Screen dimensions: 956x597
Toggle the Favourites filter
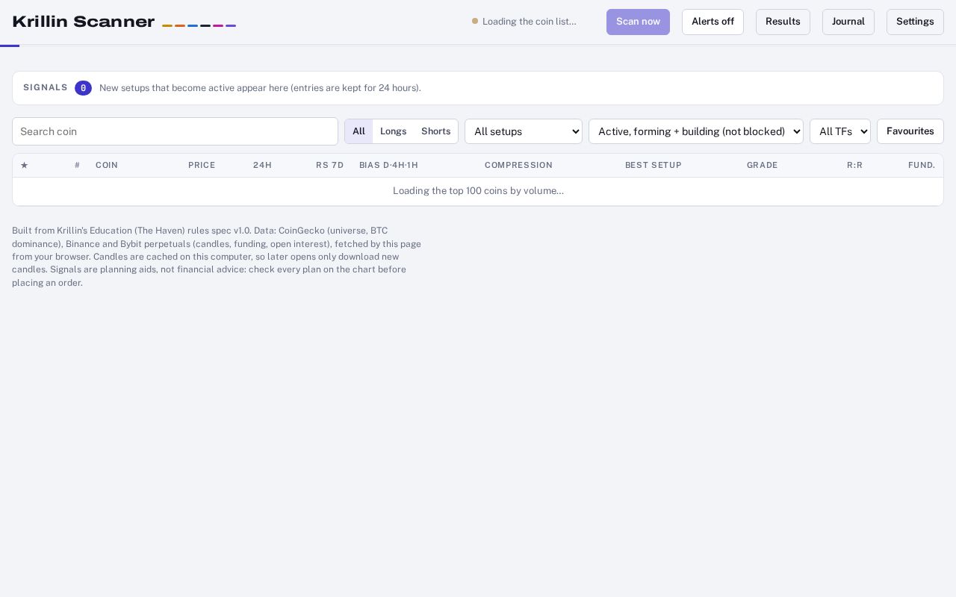[910, 131]
